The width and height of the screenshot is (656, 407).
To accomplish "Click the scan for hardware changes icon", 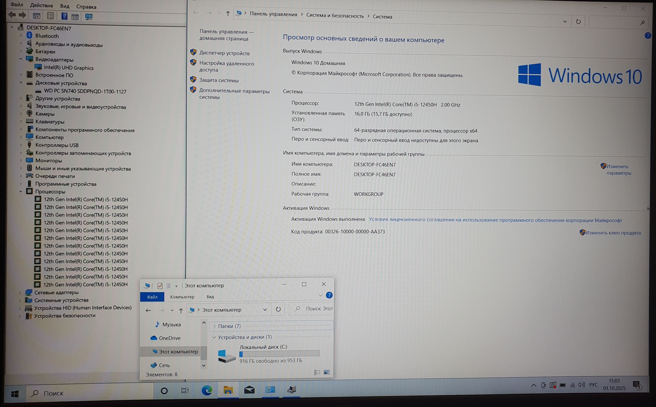I will click(89, 17).
